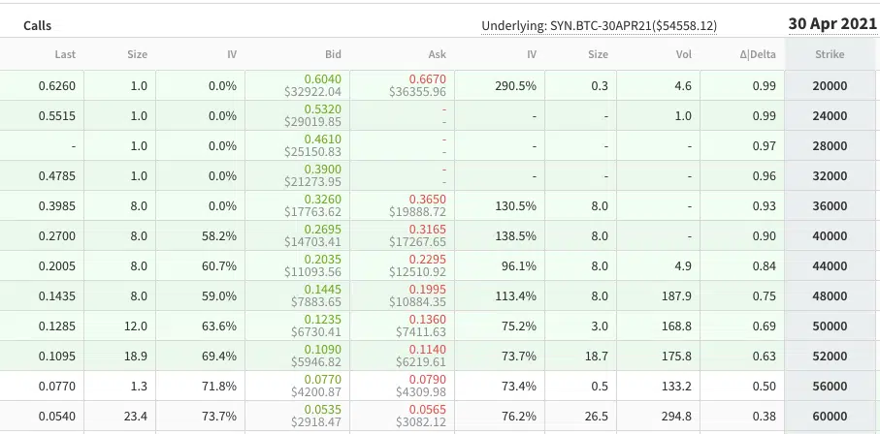Click the Calls section label
Image resolution: width=880 pixels, height=434 pixels.
click(x=38, y=25)
